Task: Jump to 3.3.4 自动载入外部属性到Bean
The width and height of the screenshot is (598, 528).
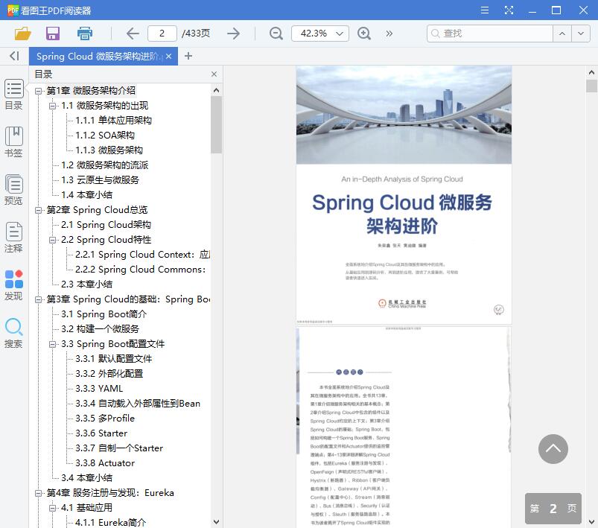Action: point(138,403)
